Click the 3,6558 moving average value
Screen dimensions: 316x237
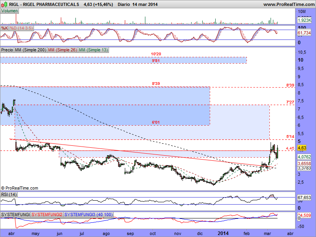tap(304, 164)
